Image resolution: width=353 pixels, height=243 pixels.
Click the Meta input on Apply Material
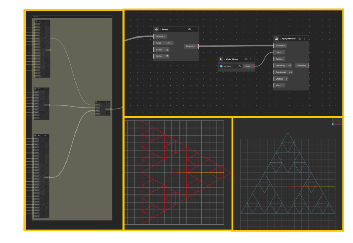tap(279, 85)
